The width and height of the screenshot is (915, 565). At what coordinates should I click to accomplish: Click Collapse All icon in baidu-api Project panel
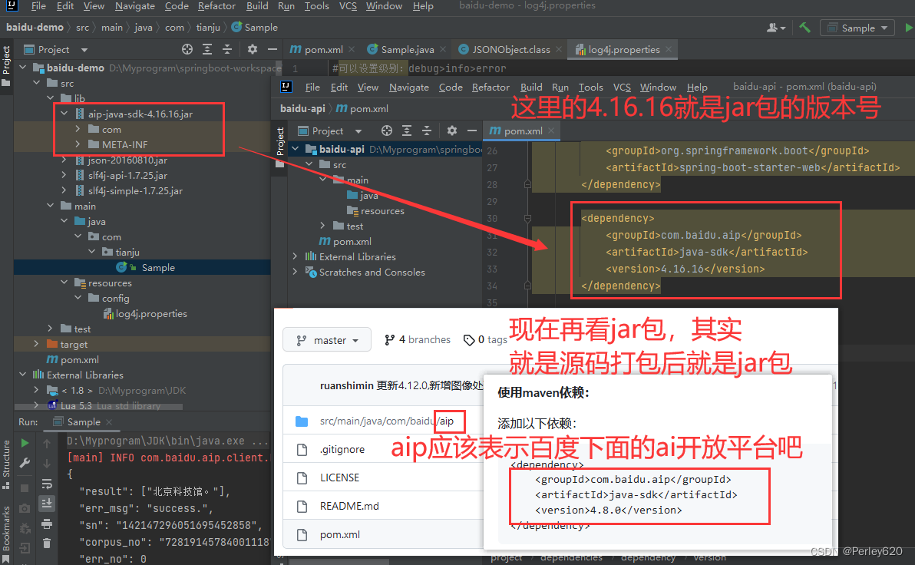(427, 131)
